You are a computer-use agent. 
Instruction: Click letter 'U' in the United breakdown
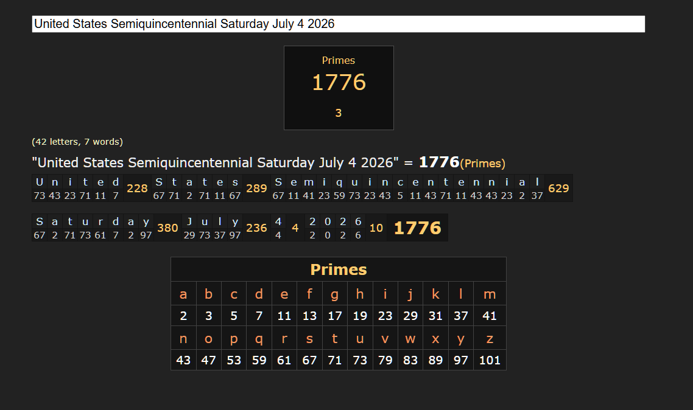pyautogui.click(x=40, y=182)
